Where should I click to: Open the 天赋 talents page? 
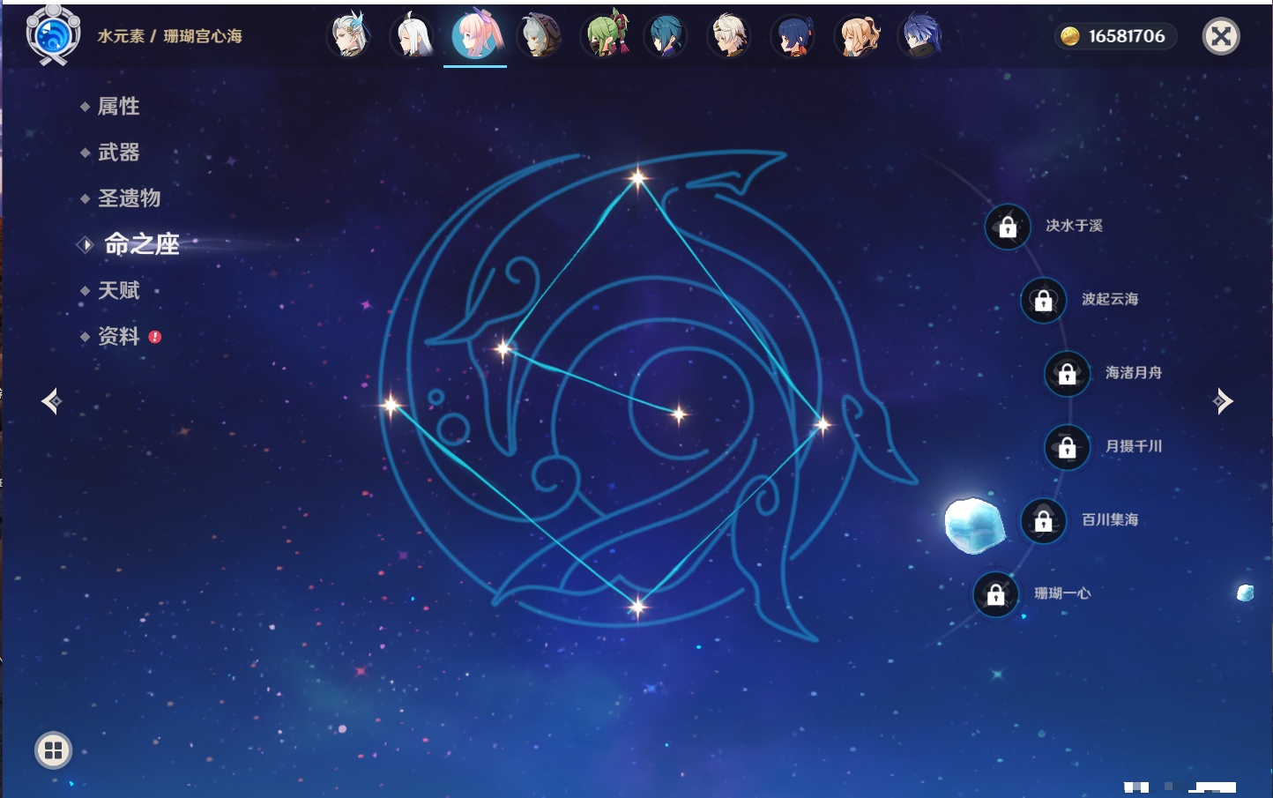coord(118,290)
